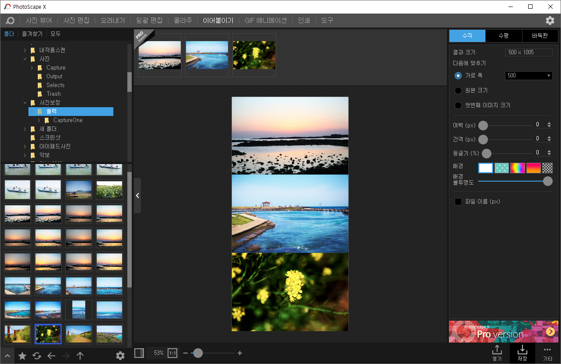Select the yellow flower thumbnail in top strip
Viewport: 561px width, 364px height.
[x=254, y=55]
